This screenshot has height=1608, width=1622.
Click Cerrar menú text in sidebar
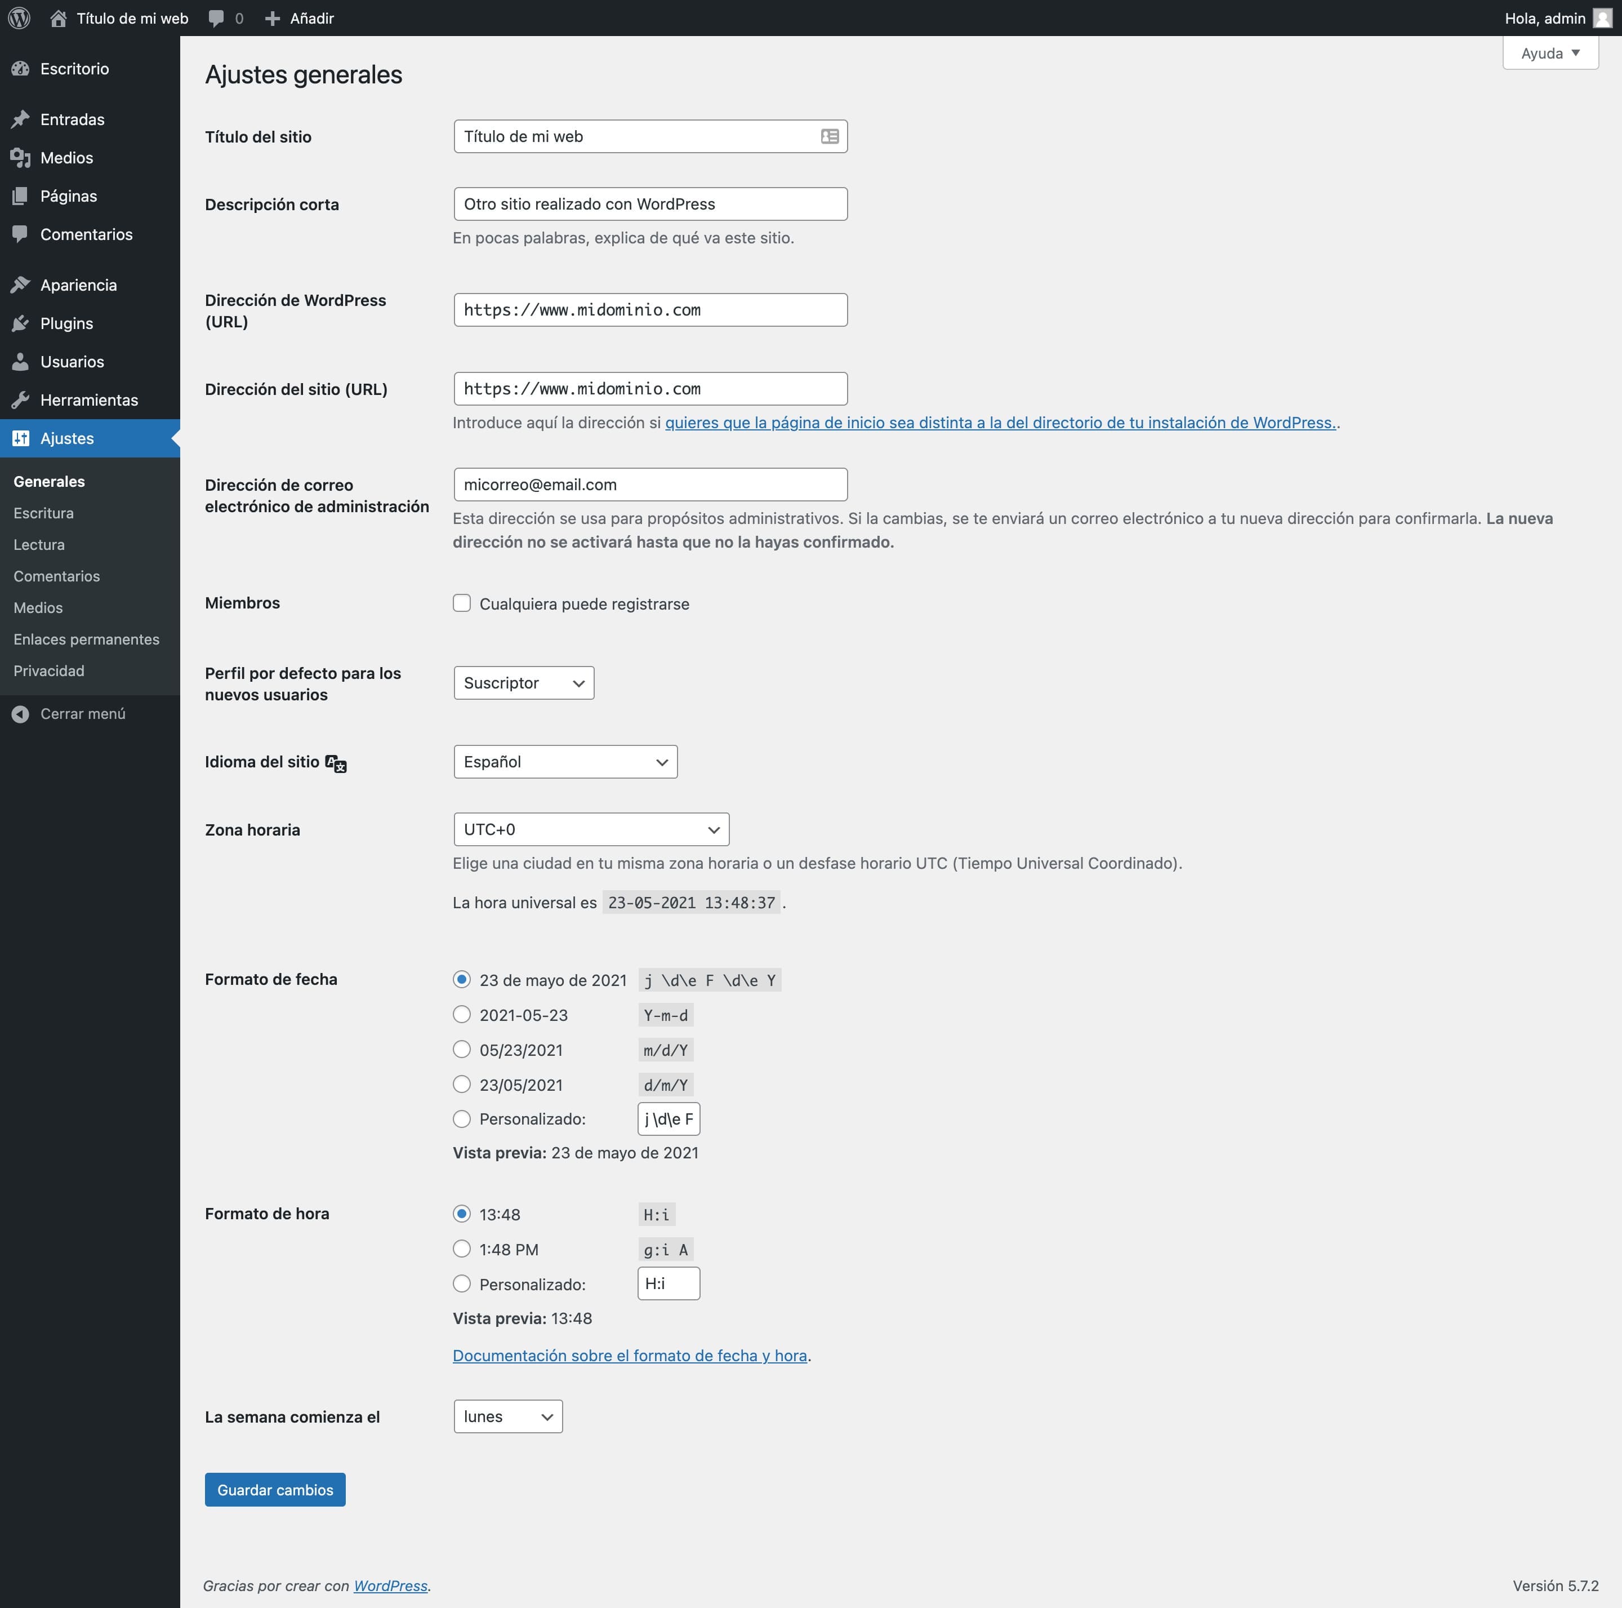83,714
